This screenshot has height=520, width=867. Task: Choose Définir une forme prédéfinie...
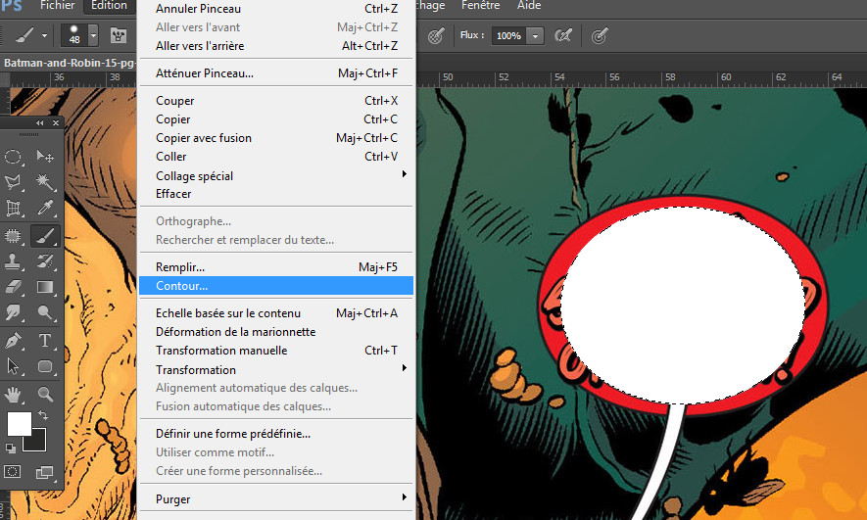(276, 434)
